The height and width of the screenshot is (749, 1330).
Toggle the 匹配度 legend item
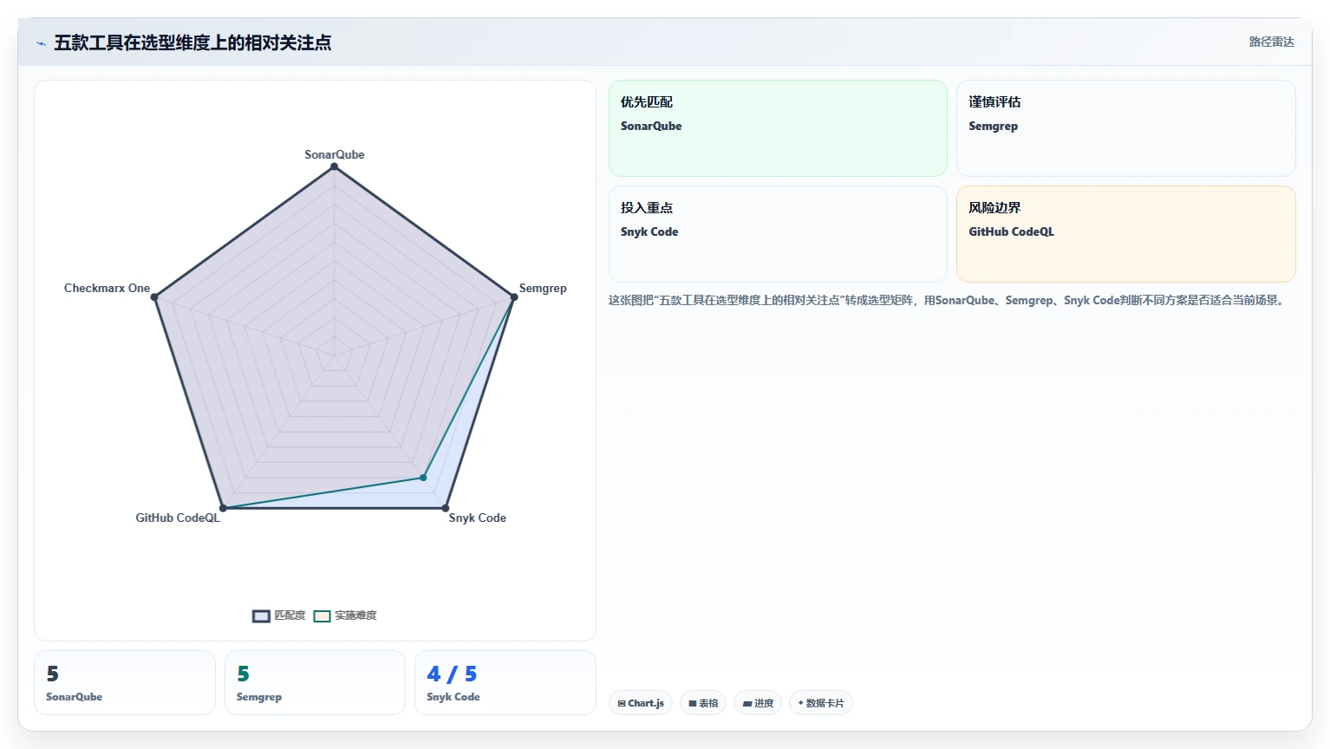click(279, 615)
